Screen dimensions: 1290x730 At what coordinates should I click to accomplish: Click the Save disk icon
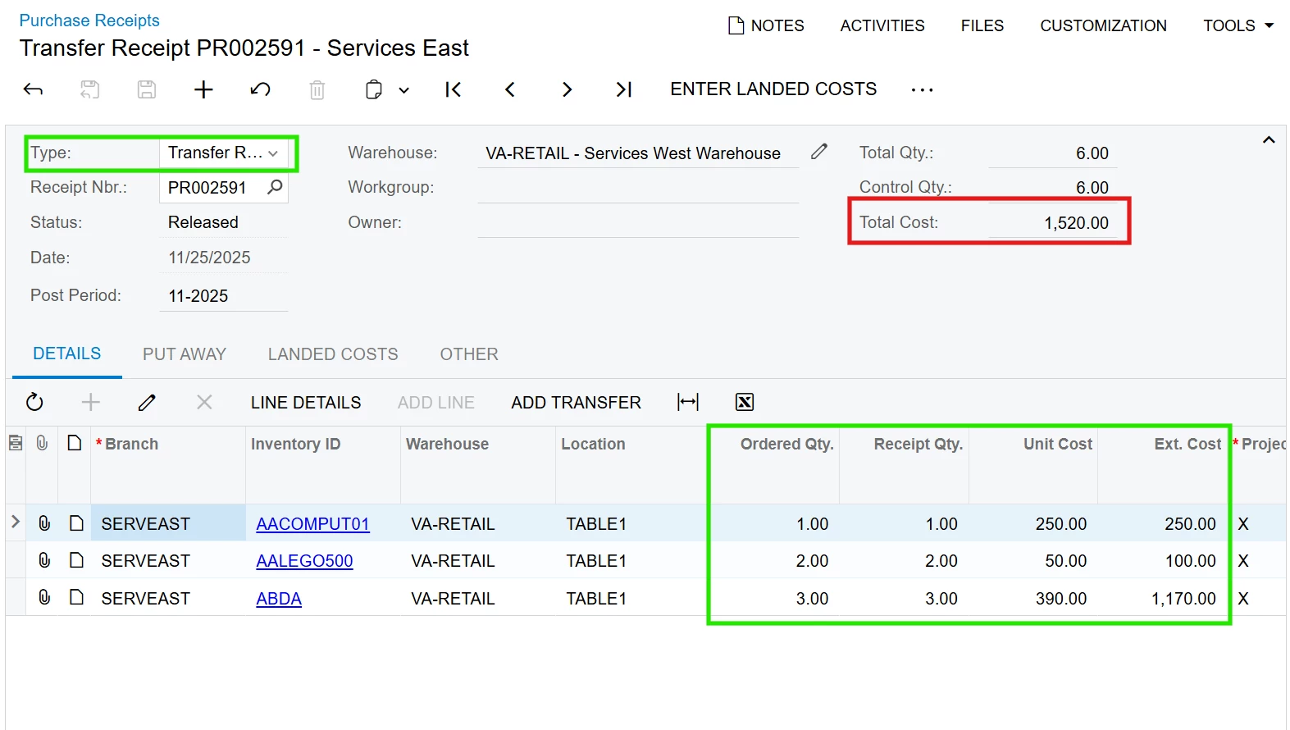pyautogui.click(x=147, y=89)
